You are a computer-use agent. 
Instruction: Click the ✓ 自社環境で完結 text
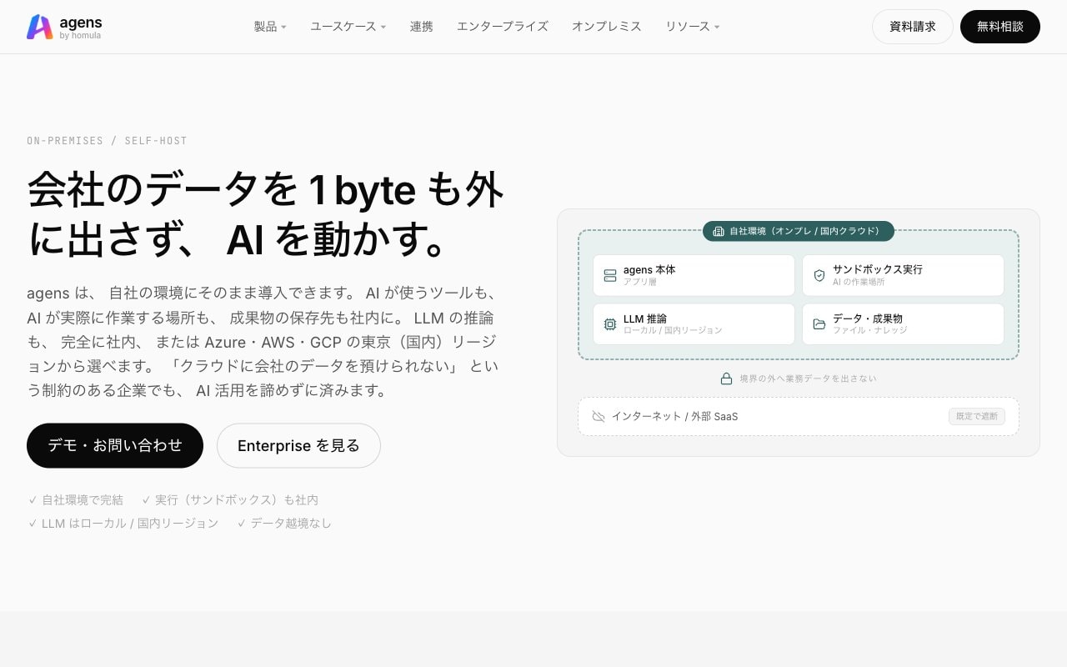click(x=76, y=499)
